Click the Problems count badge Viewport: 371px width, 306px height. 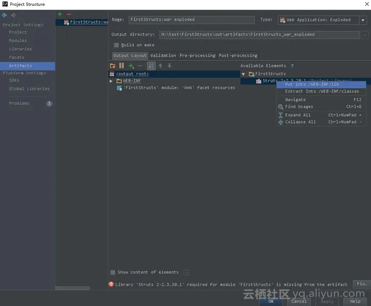pyautogui.click(x=49, y=103)
